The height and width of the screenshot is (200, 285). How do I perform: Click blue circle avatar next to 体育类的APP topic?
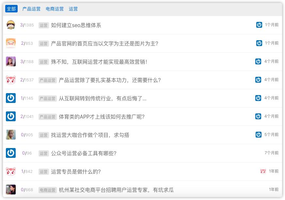point(11,116)
